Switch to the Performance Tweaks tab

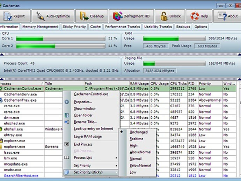(x=123, y=27)
